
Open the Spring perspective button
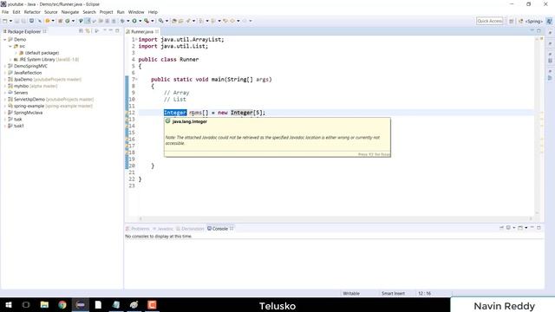point(531,21)
